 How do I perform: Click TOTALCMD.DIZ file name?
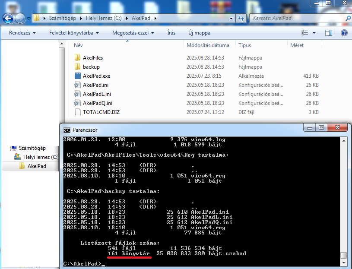(101, 112)
